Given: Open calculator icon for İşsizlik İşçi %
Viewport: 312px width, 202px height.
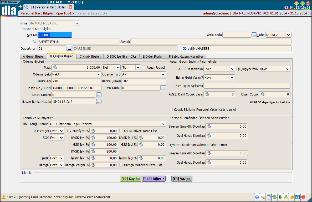Looking at the screenshot, I should point(141,158).
